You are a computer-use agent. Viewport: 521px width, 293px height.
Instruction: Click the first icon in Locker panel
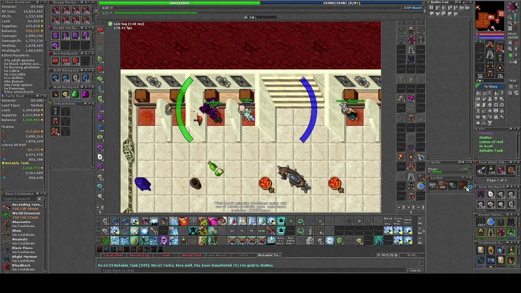tap(432, 186)
